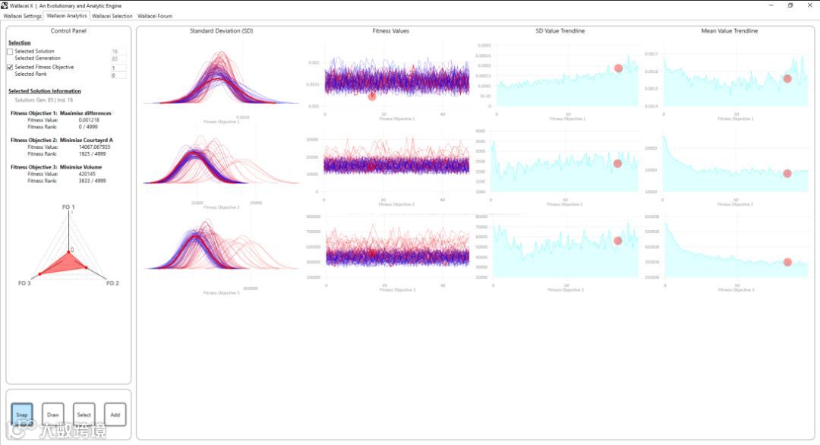820x445 pixels.
Task: Uncheck the Selected Fitness Objective checkbox
Action: pos(10,68)
